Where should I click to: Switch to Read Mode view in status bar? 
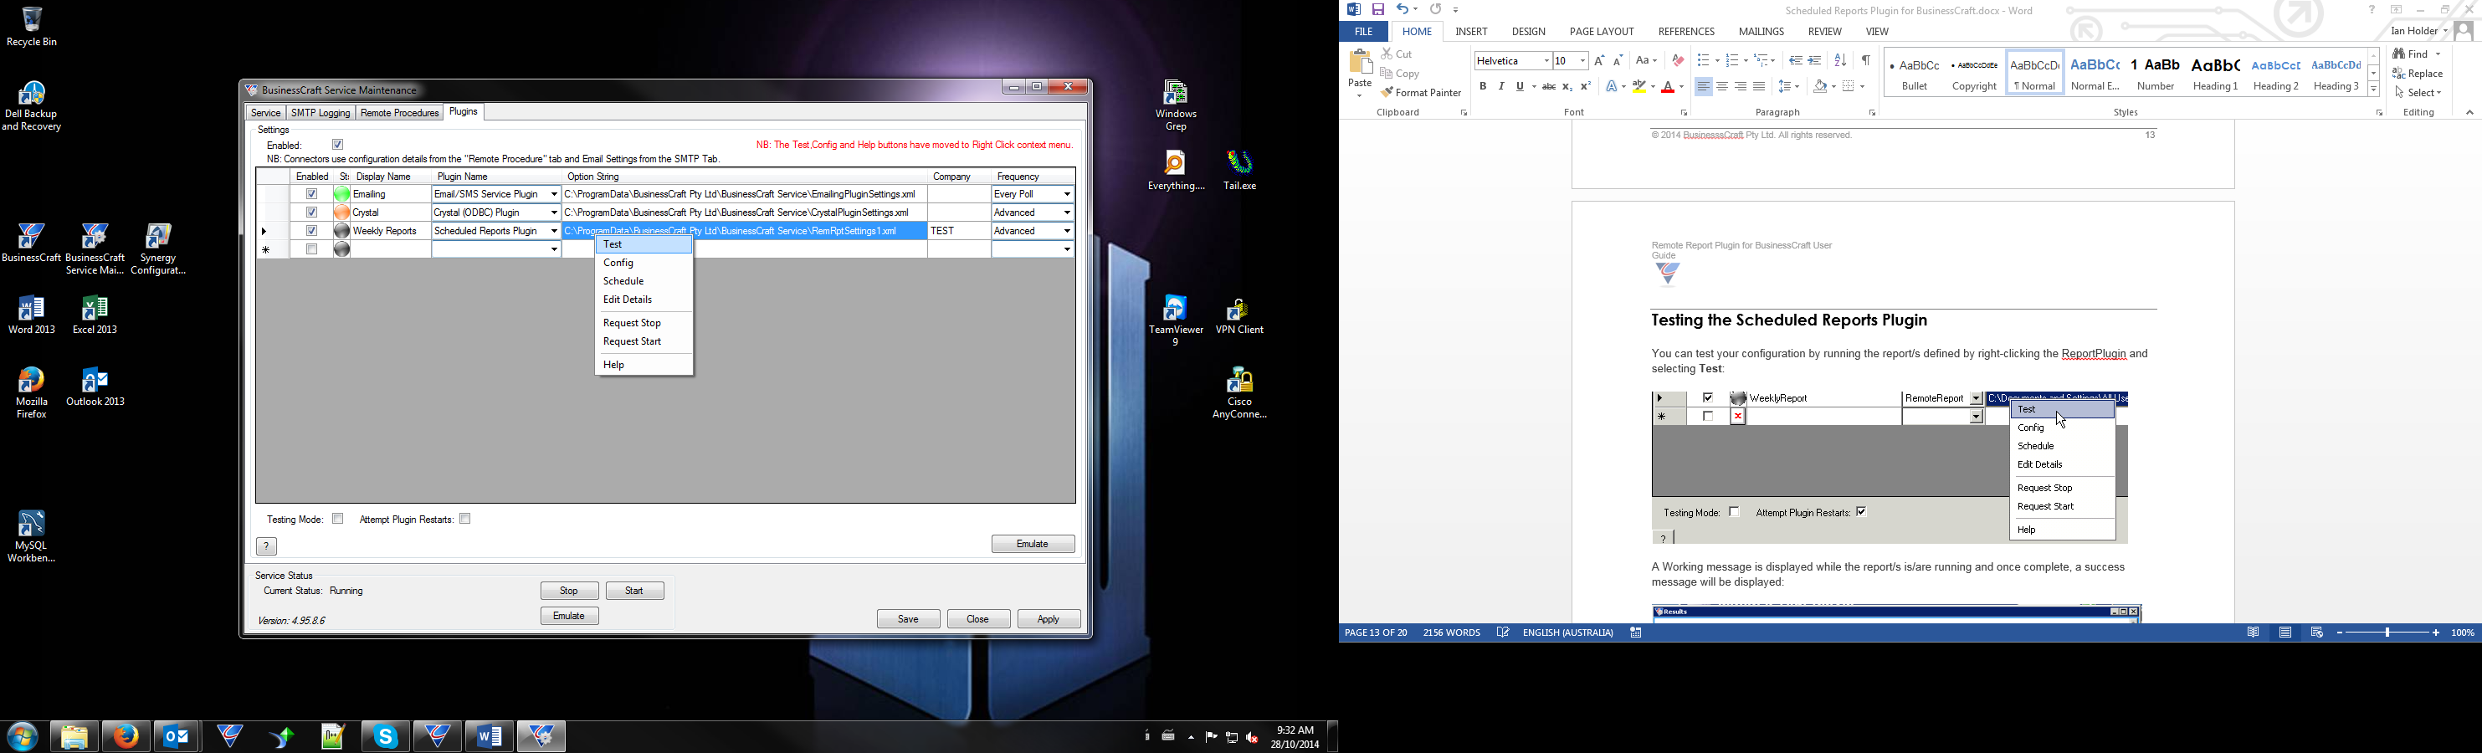pyautogui.click(x=2253, y=633)
